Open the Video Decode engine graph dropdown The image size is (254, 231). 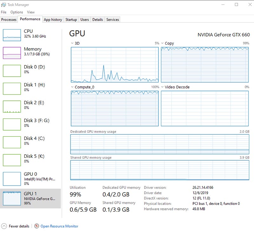[x=162, y=87]
